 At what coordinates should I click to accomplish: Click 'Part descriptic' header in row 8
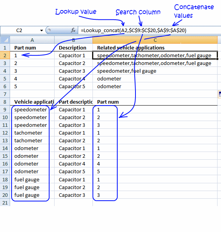[74, 102]
